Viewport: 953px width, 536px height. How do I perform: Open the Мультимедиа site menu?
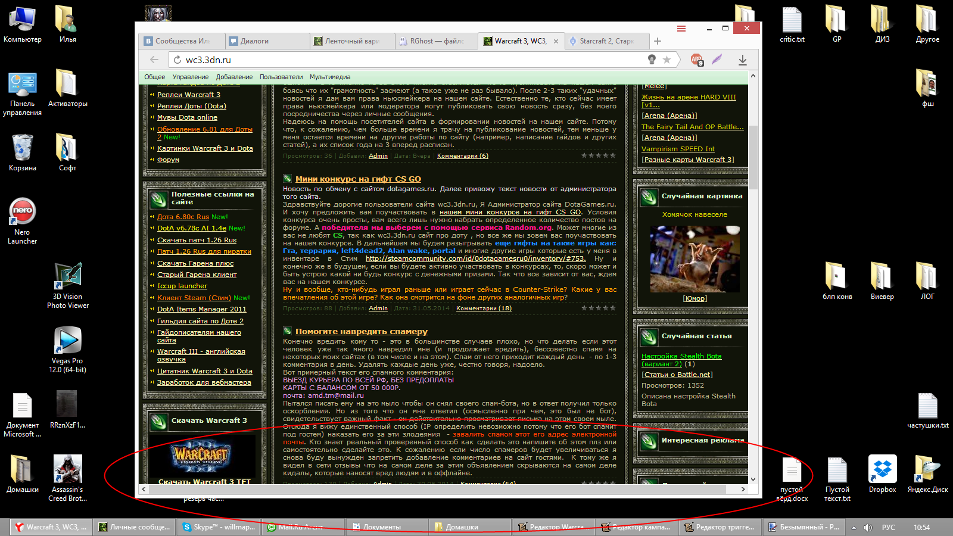tap(330, 77)
